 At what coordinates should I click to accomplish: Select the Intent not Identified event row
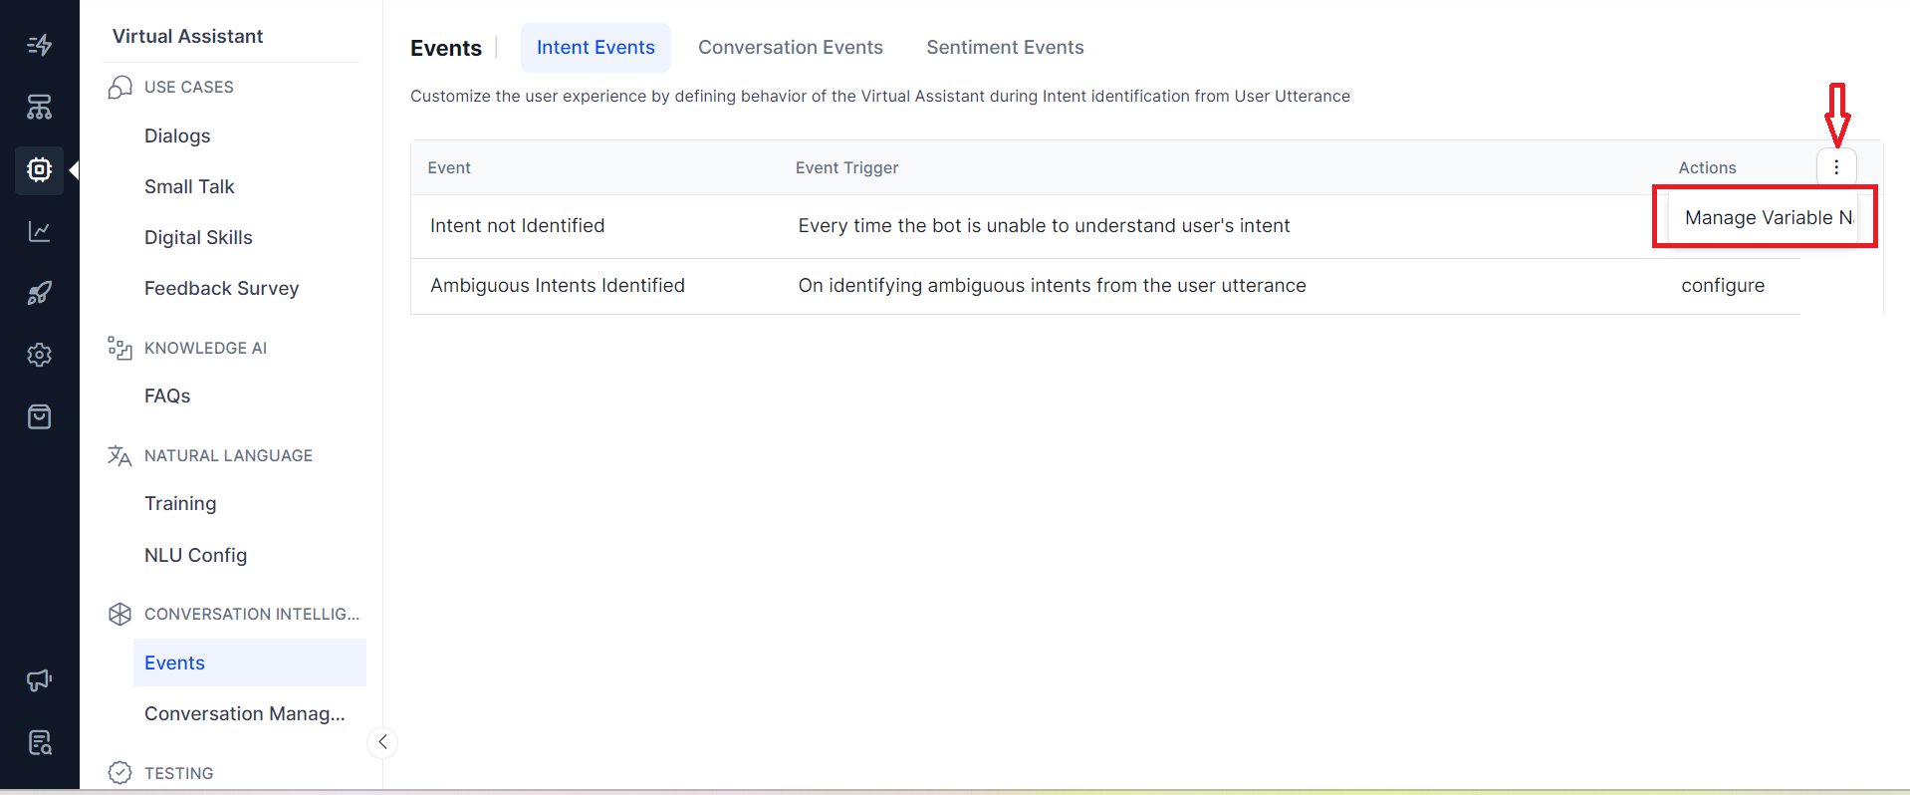click(517, 226)
